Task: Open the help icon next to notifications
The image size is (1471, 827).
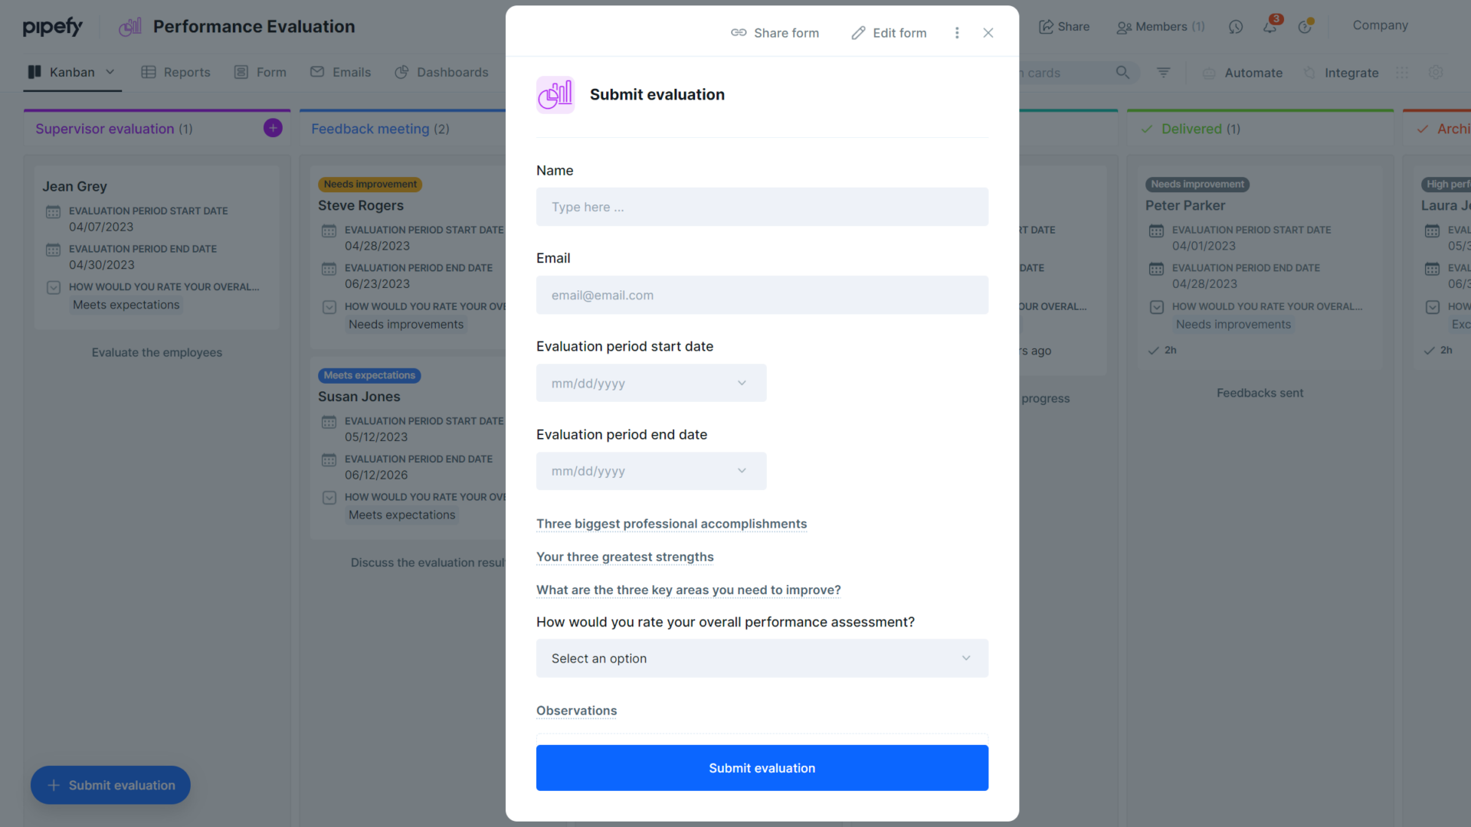Action: [x=1306, y=27]
